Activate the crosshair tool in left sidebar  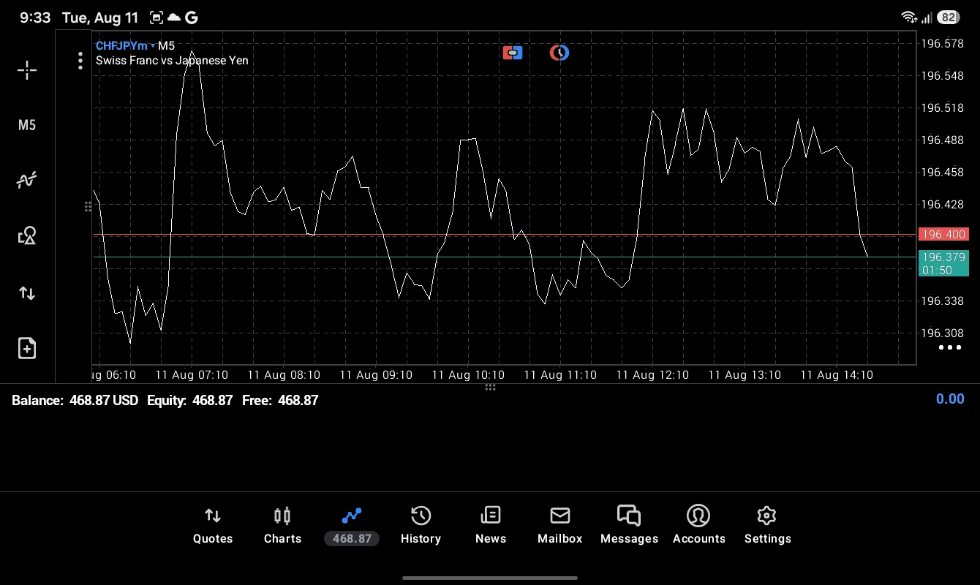27,70
